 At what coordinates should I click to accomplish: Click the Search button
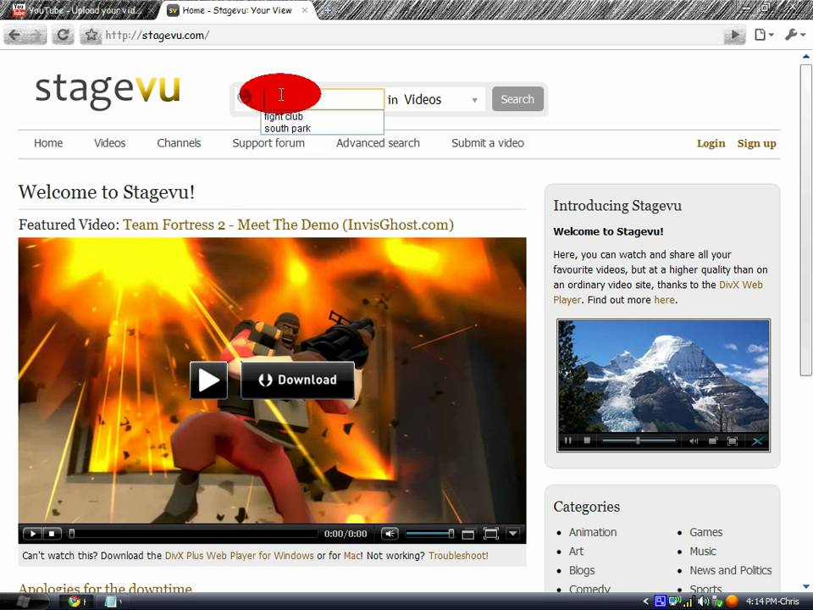point(517,99)
